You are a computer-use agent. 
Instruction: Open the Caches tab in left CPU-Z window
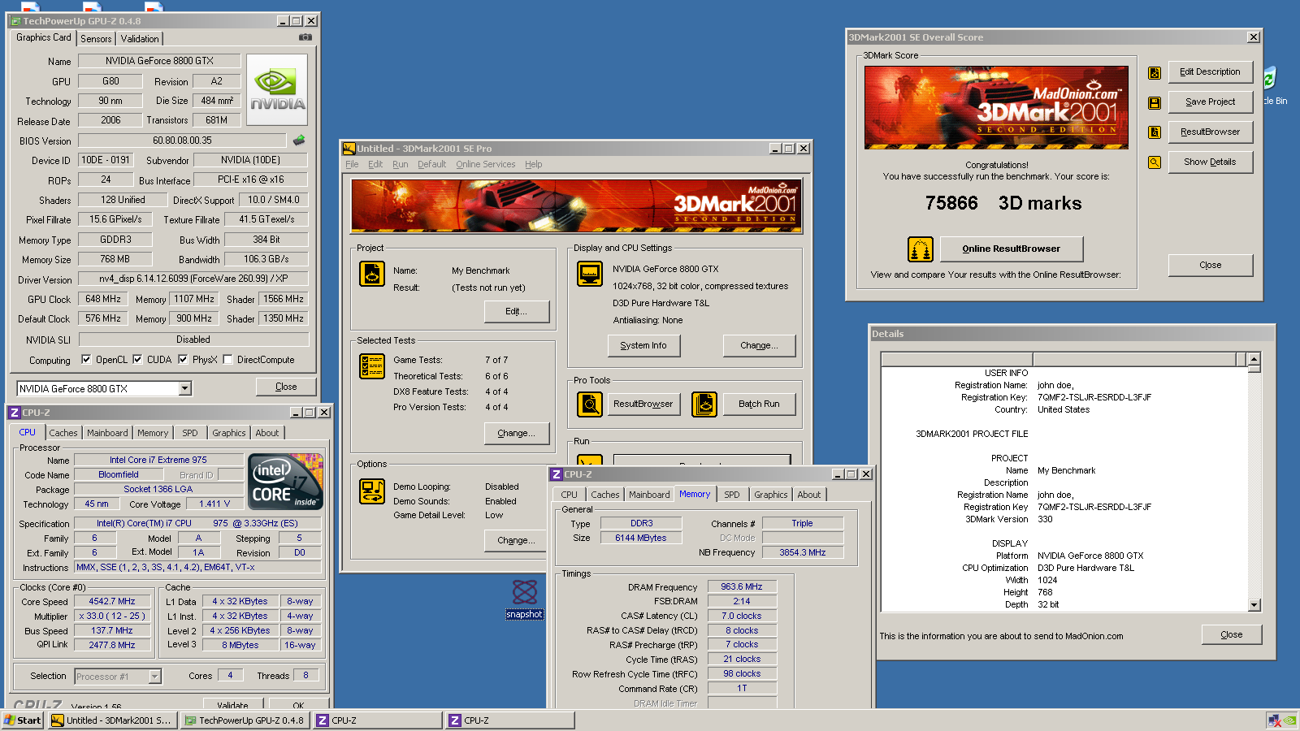63,433
